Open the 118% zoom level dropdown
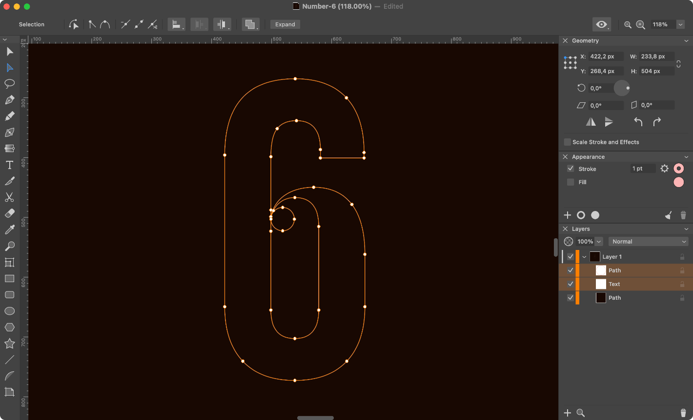 click(x=680, y=24)
